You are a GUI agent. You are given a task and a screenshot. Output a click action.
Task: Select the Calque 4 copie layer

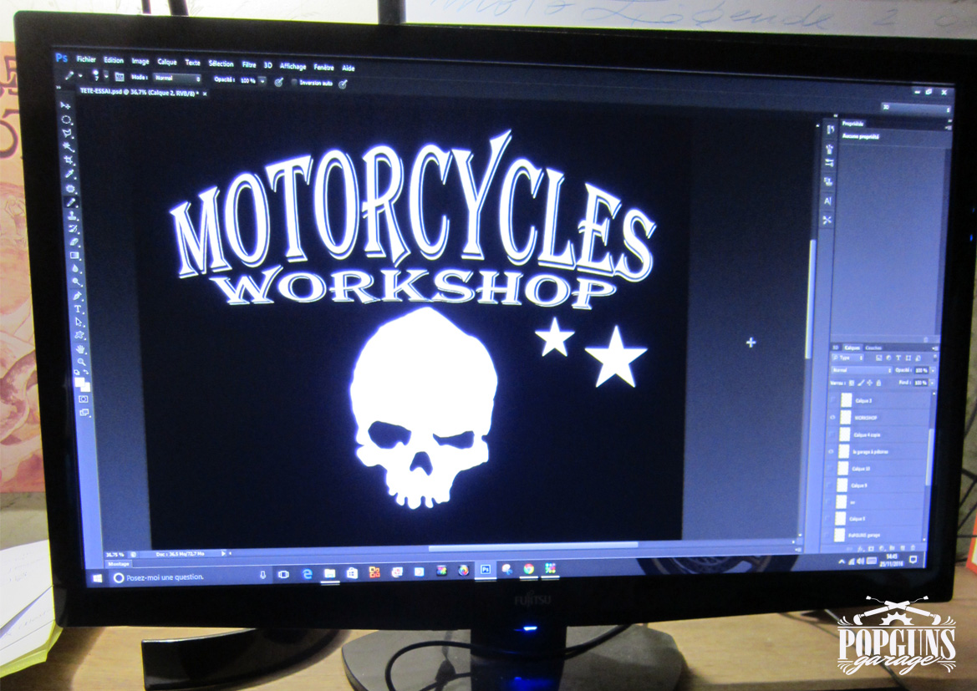[880, 435]
